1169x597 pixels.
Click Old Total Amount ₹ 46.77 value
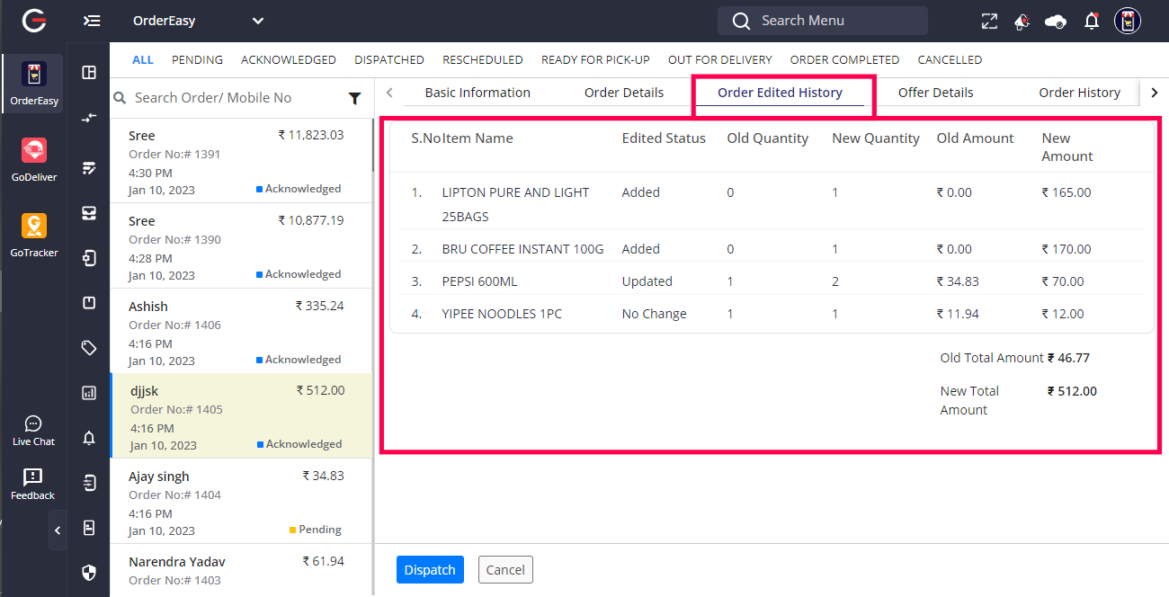click(1068, 358)
